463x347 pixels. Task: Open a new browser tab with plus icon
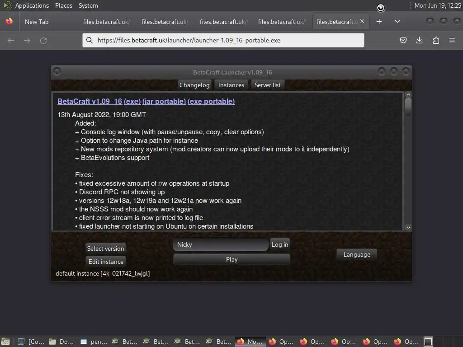click(x=379, y=22)
